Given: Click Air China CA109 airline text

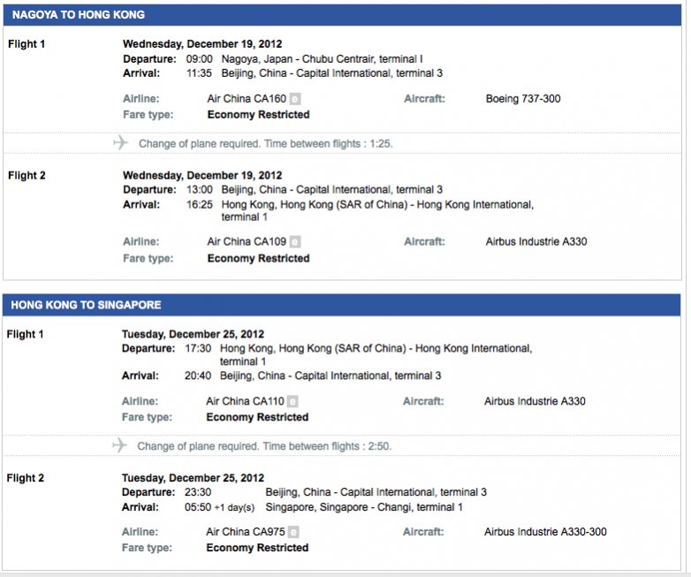Looking at the screenshot, I should [x=247, y=241].
